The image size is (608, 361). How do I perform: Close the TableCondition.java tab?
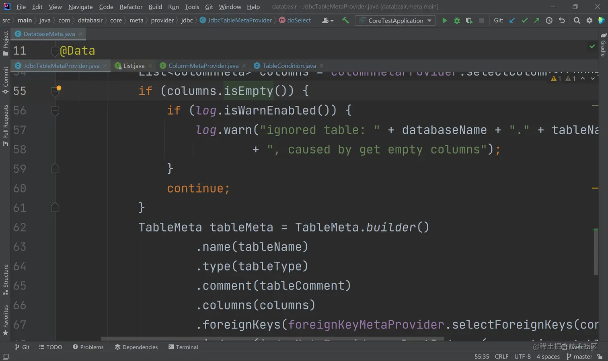click(x=321, y=66)
